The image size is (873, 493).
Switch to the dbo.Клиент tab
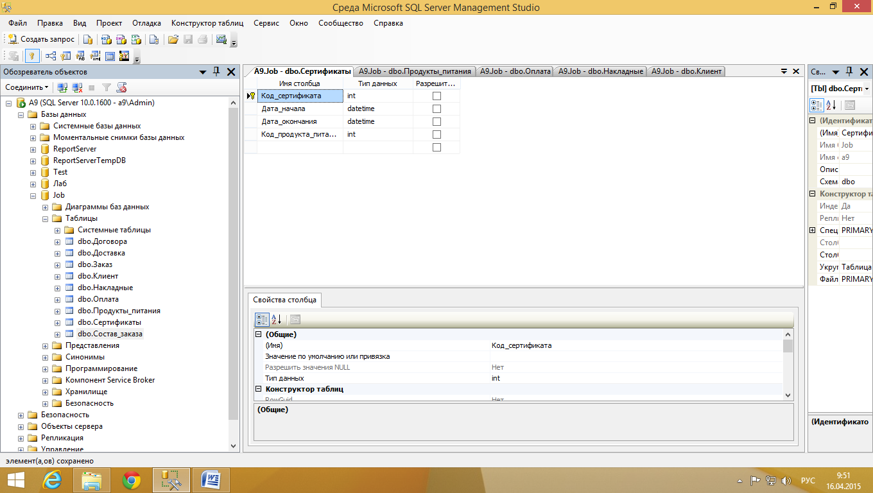click(x=686, y=71)
